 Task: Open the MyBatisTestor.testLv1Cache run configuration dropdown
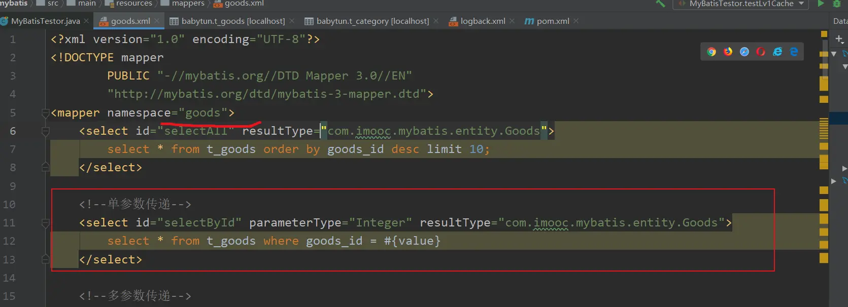click(741, 4)
